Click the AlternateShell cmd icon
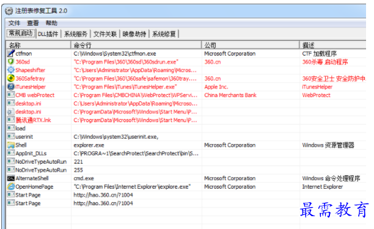This screenshot has height=229, width=374. 11,178
